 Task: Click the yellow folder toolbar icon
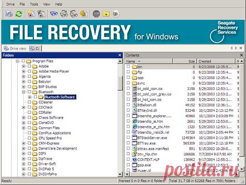click(106, 14)
